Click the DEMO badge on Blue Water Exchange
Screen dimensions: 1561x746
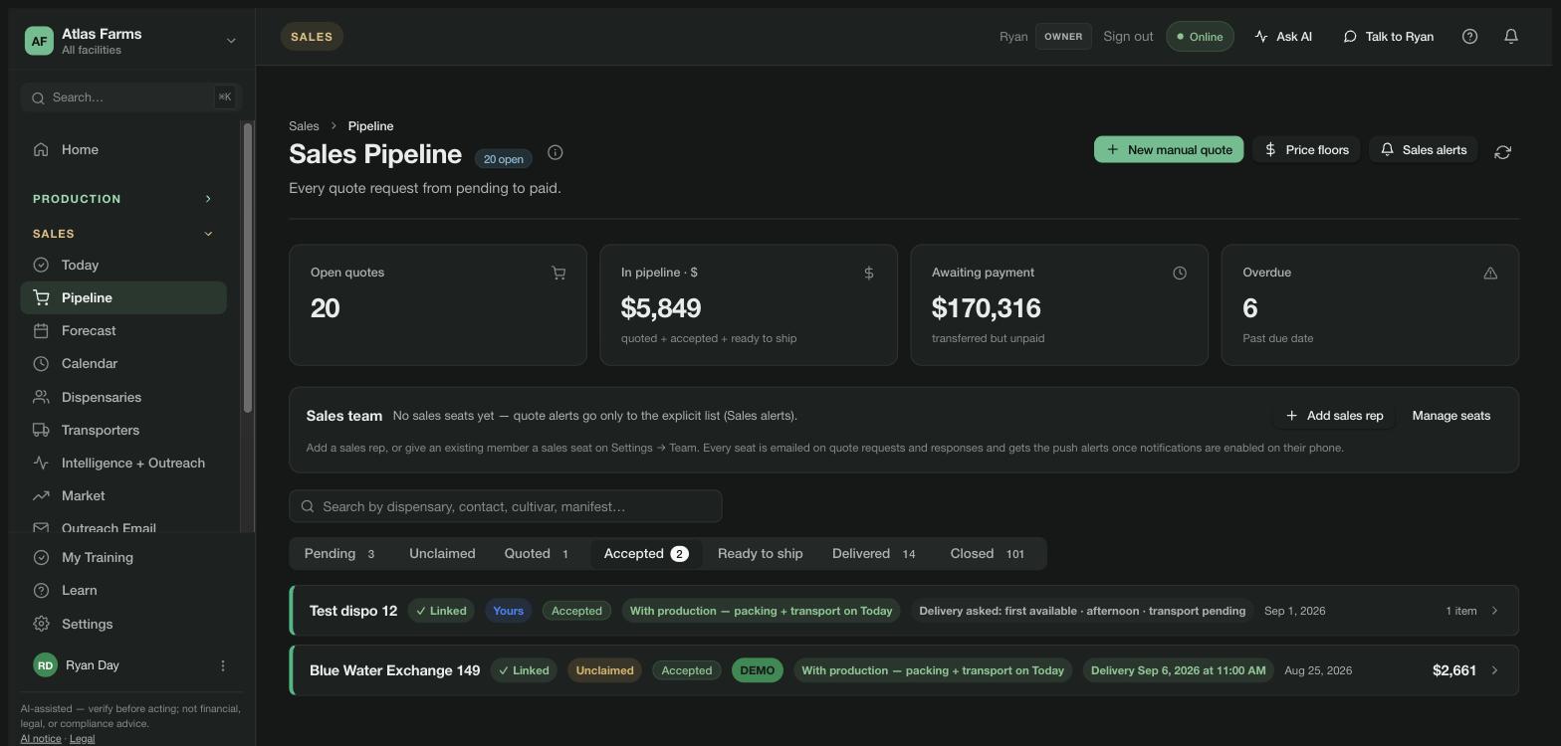click(x=758, y=670)
